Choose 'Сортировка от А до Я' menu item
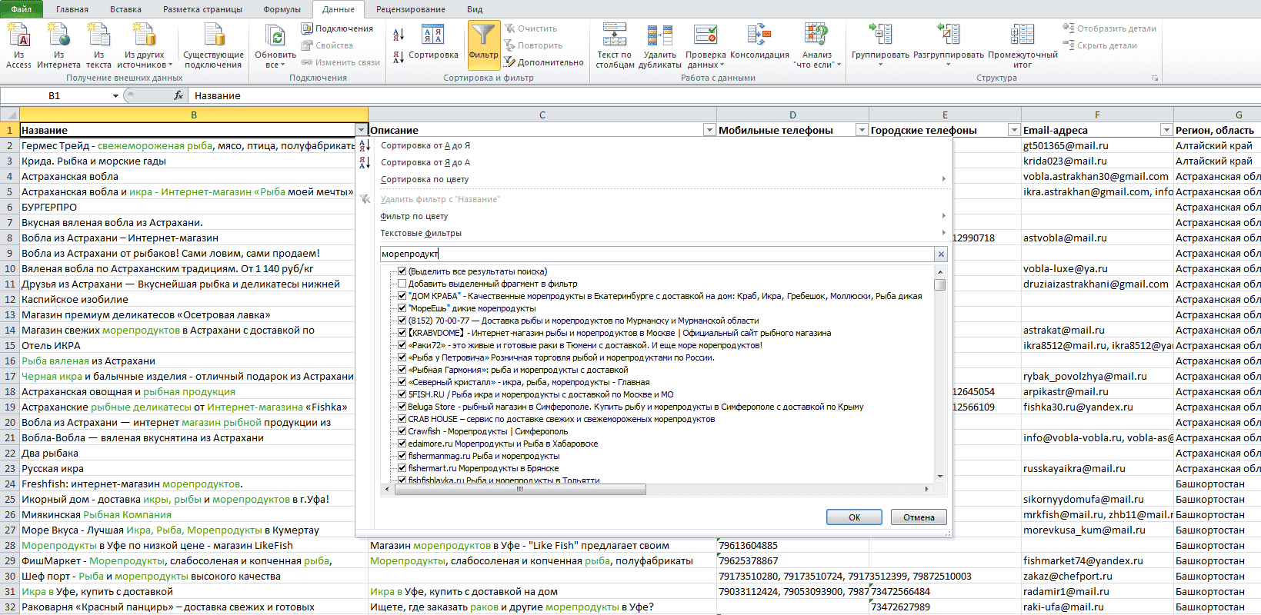This screenshot has width=1261, height=615. pyautogui.click(x=425, y=145)
